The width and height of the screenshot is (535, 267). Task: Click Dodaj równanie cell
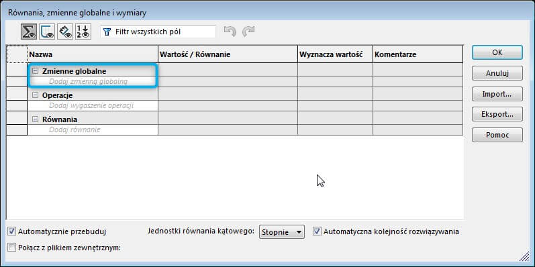93,130
